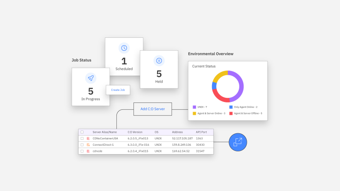
Task: Click the Only Agent Online - 2 label
Action: [x=246, y=107]
